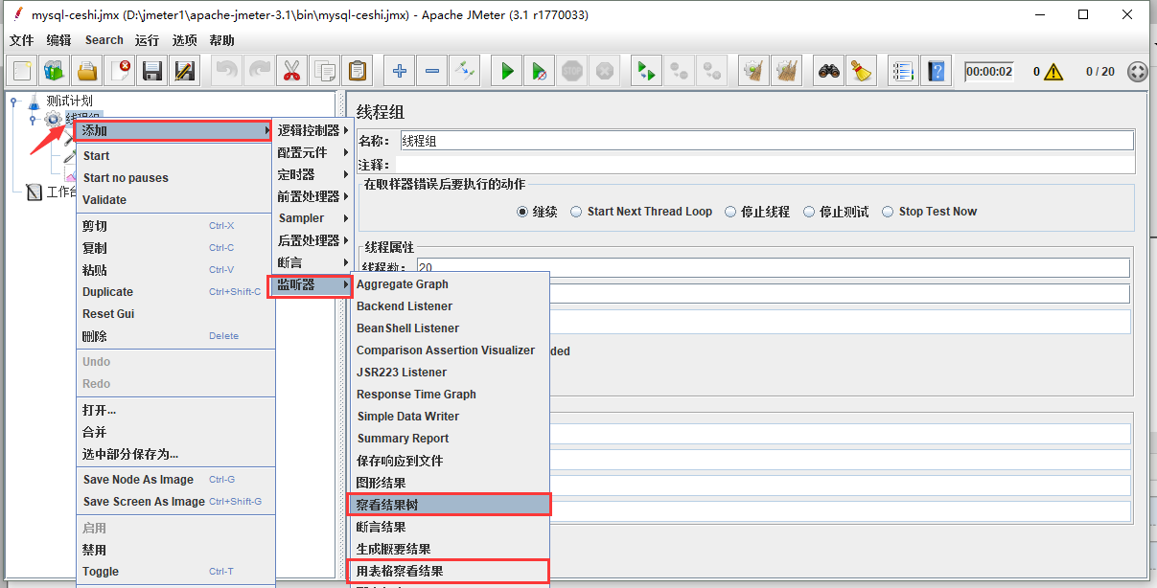Click the Clear toolbar icon
The width and height of the screenshot is (1157, 588).
754,71
